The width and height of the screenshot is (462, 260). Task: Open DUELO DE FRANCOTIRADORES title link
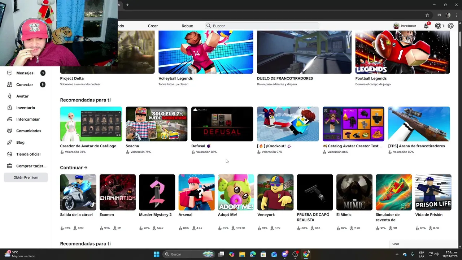(285, 78)
